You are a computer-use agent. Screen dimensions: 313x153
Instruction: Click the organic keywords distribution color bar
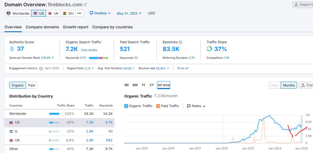pos(98,58)
